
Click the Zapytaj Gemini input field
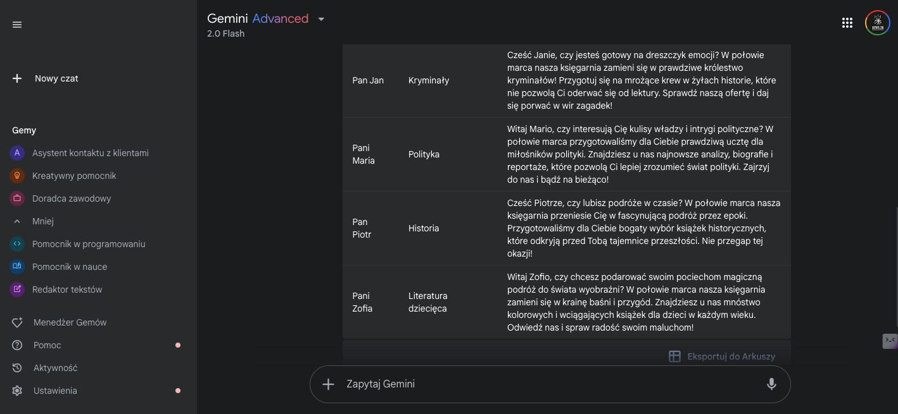tap(550, 384)
